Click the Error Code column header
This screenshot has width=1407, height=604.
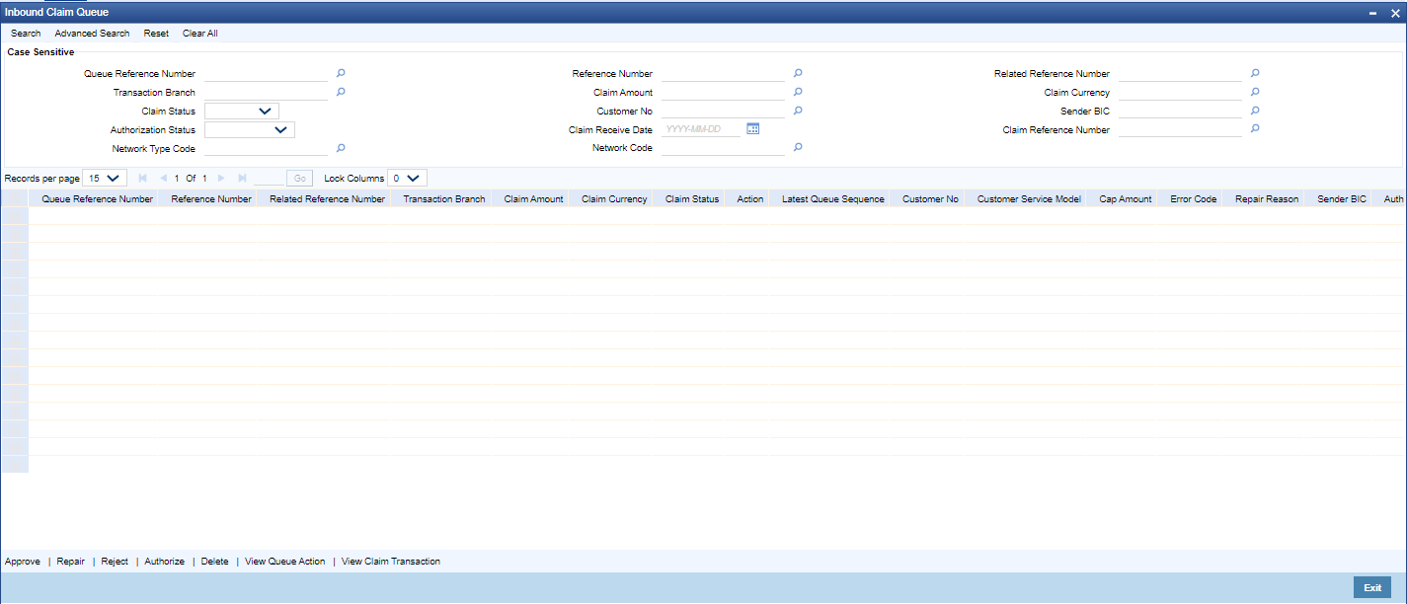pos(1193,198)
